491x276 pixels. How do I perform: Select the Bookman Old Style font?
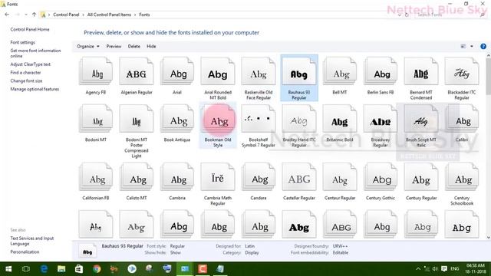218,119
